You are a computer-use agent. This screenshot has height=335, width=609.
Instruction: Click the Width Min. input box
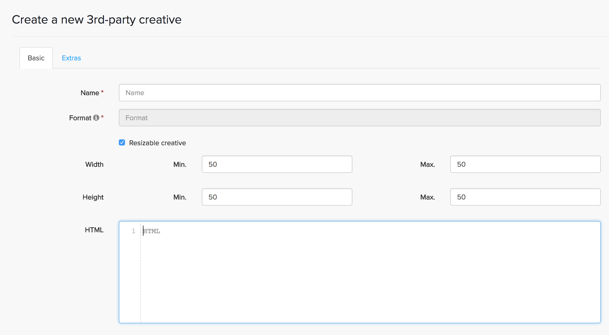[x=277, y=164]
